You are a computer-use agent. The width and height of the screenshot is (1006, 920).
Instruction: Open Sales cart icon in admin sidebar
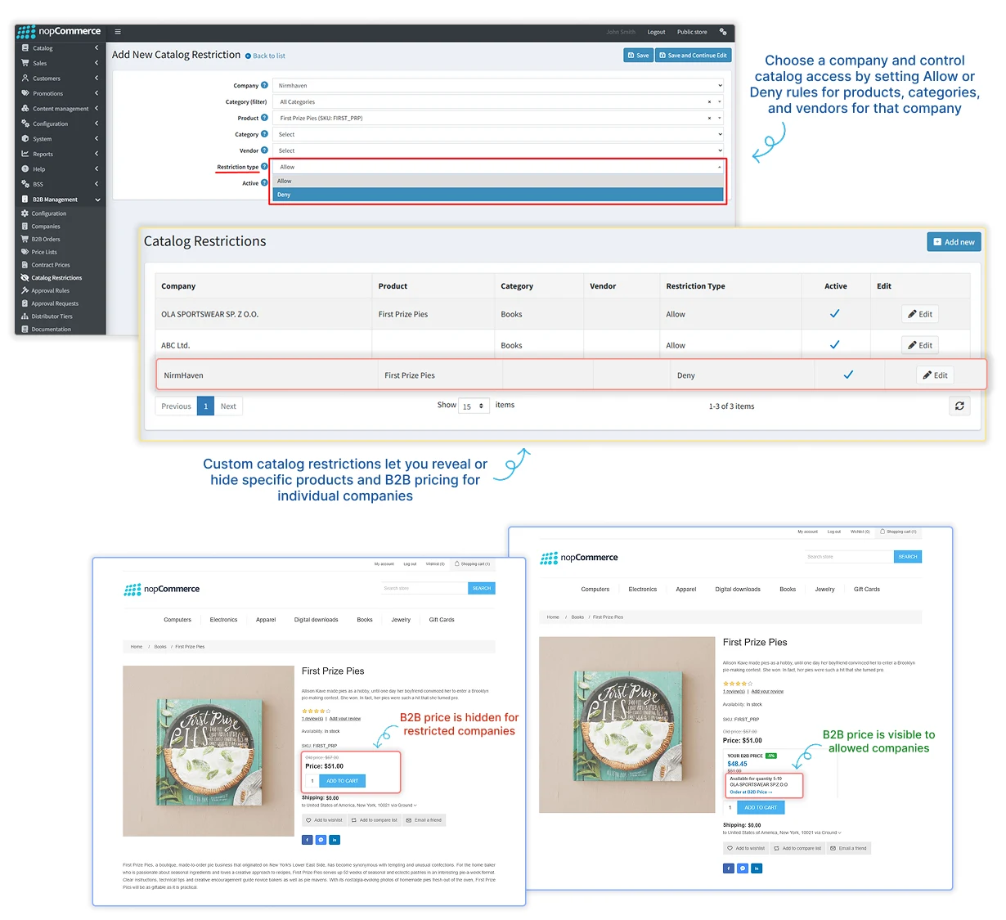pyautogui.click(x=25, y=63)
